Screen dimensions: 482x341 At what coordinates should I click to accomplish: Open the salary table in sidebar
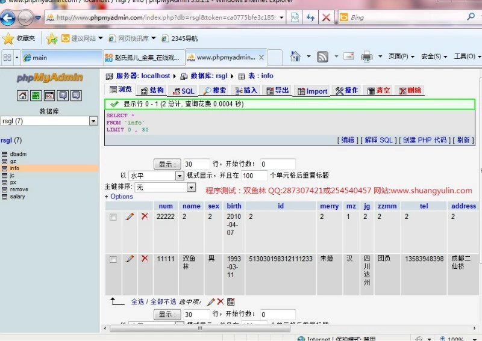[x=17, y=197]
